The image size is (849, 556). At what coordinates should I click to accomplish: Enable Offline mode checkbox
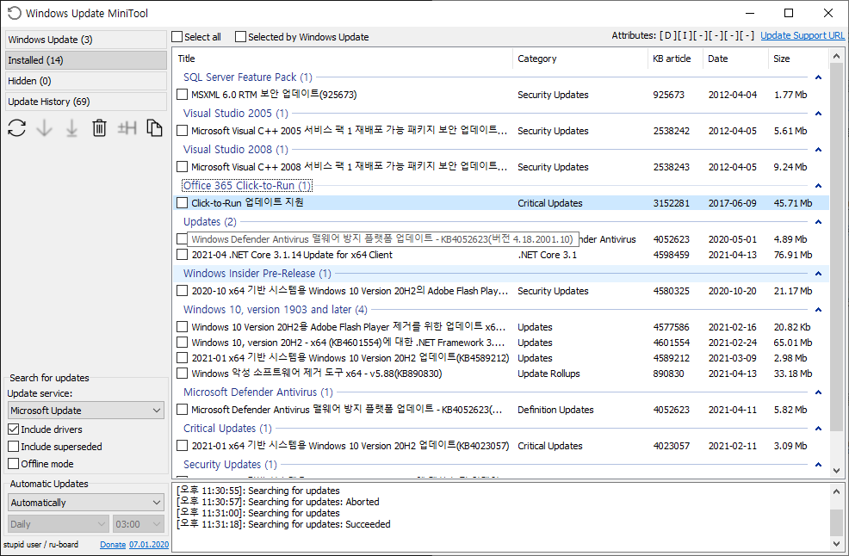(x=14, y=464)
